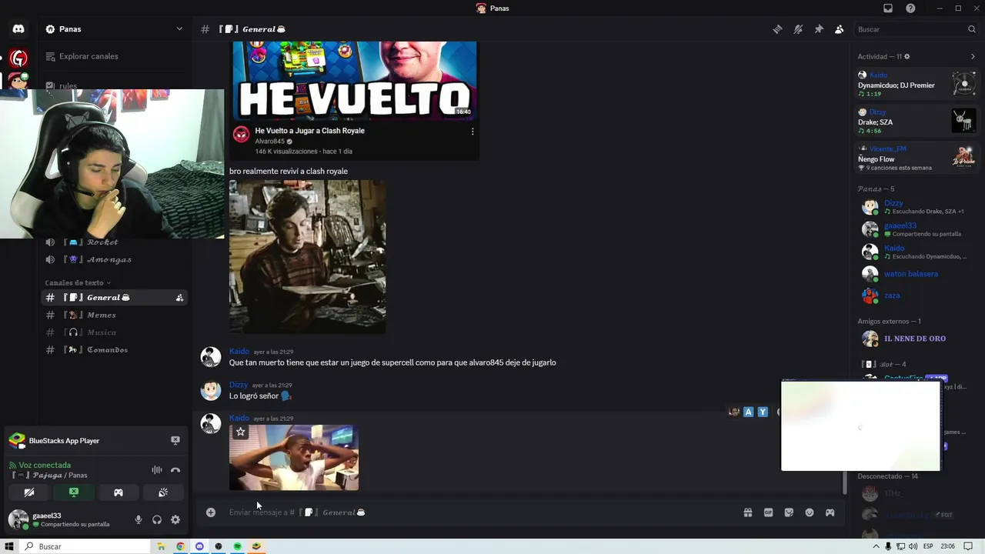
Task: Click the Buscar search field in Discord
Action: click(x=917, y=29)
